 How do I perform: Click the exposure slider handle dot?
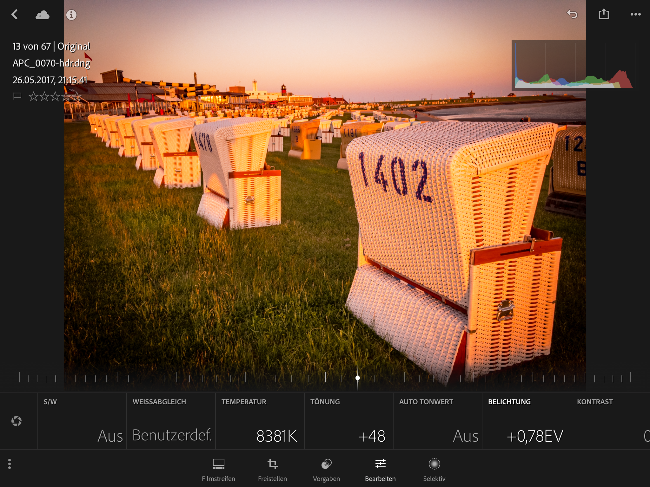358,378
